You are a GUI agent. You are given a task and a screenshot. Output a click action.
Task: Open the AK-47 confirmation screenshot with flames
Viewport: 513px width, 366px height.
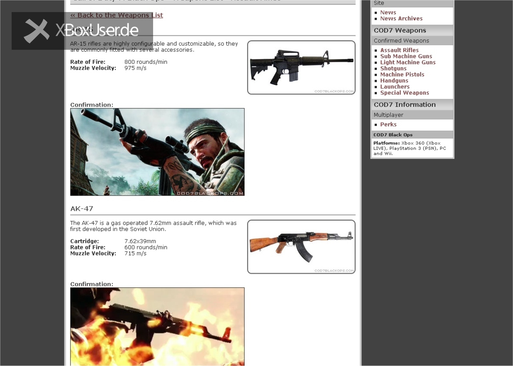tap(157, 327)
